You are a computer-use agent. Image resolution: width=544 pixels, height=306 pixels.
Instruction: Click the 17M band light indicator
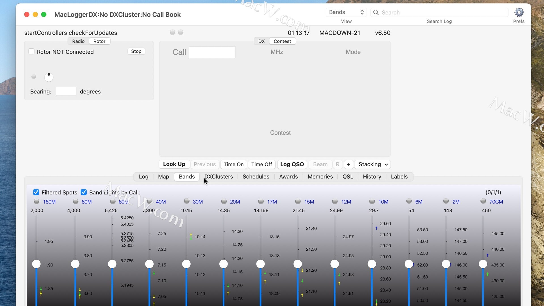point(261,201)
